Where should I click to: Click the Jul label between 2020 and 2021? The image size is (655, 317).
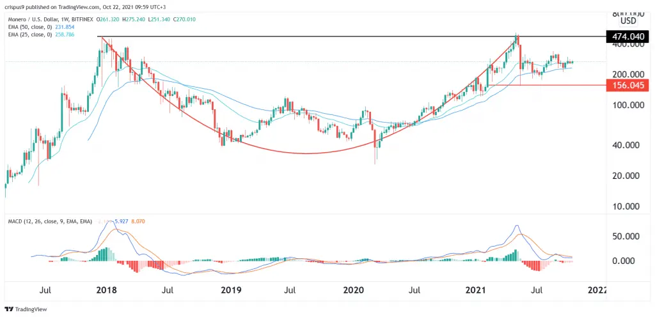coord(414,289)
